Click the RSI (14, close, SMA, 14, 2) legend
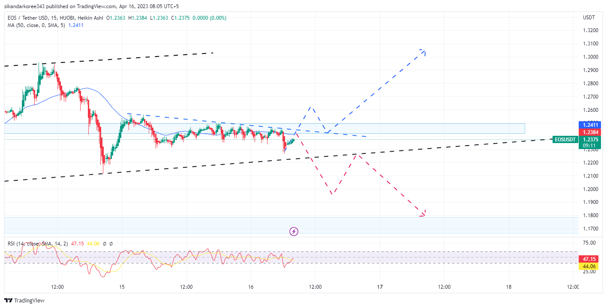Viewport: 607px width, 308px height. 38,243
